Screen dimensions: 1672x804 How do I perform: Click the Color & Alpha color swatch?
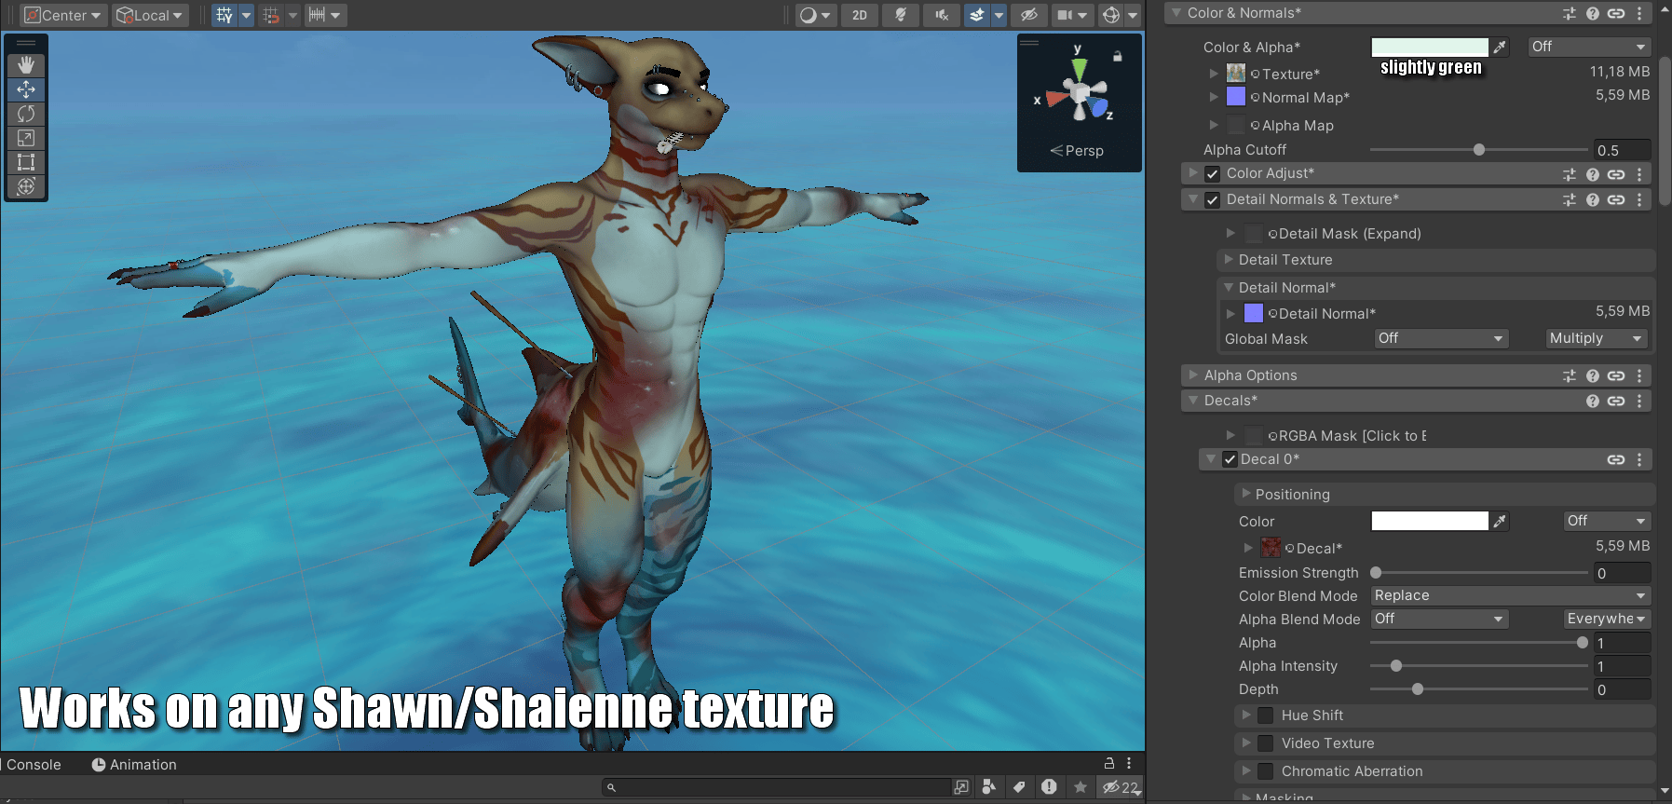(x=1430, y=47)
